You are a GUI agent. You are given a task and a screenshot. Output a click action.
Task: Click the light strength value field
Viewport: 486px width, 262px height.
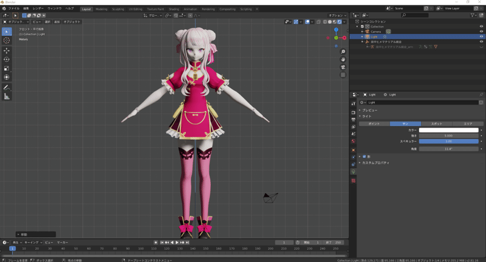[x=448, y=136]
